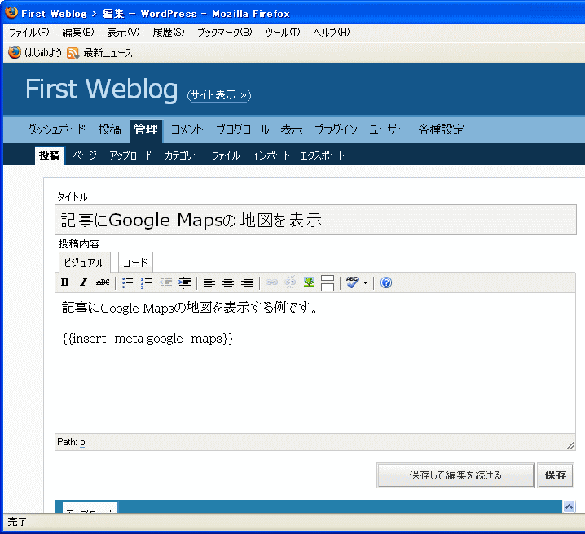Align text right
Screen dimensions: 585x534
[247, 282]
